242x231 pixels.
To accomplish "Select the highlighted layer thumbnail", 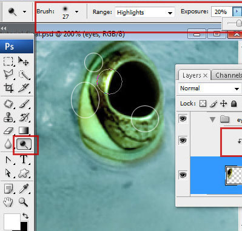I will click(x=234, y=176).
